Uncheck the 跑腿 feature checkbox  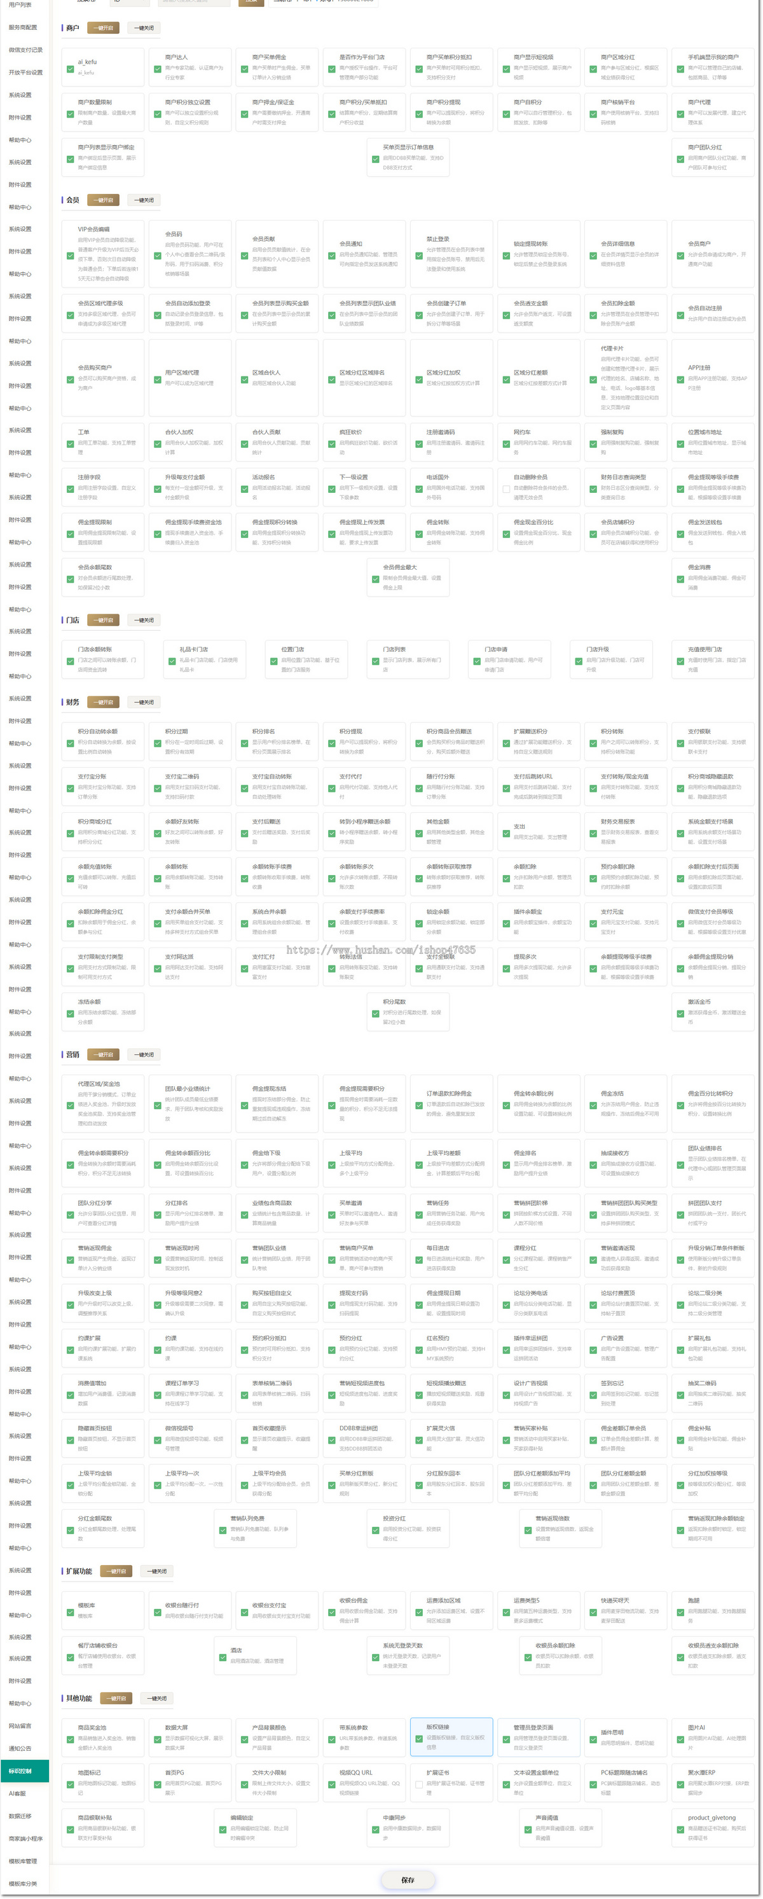pos(680,1612)
